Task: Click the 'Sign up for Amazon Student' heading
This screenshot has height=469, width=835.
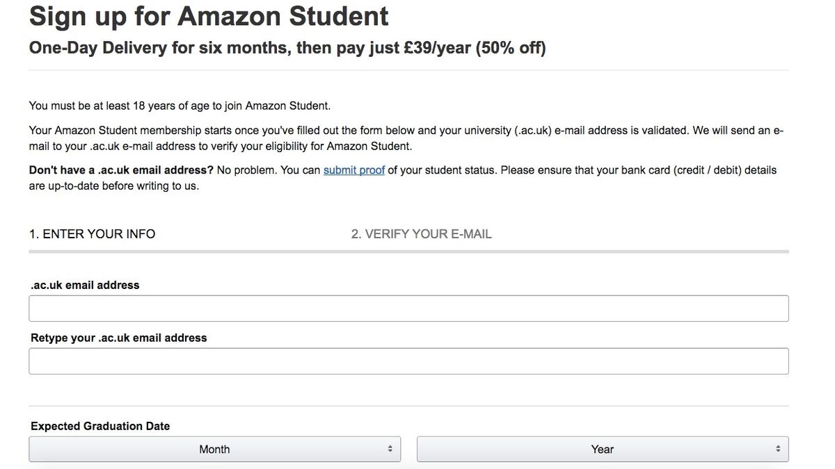Action: (208, 16)
